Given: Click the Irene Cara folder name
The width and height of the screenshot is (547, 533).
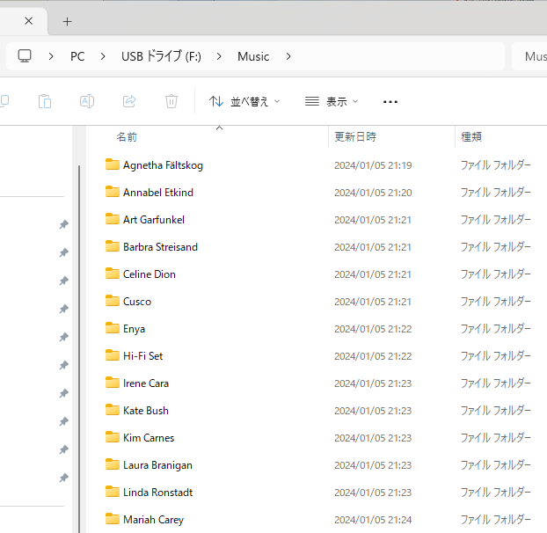Looking at the screenshot, I should [146, 383].
